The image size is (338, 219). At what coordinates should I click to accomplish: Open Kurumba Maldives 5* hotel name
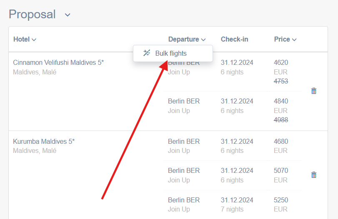point(44,141)
